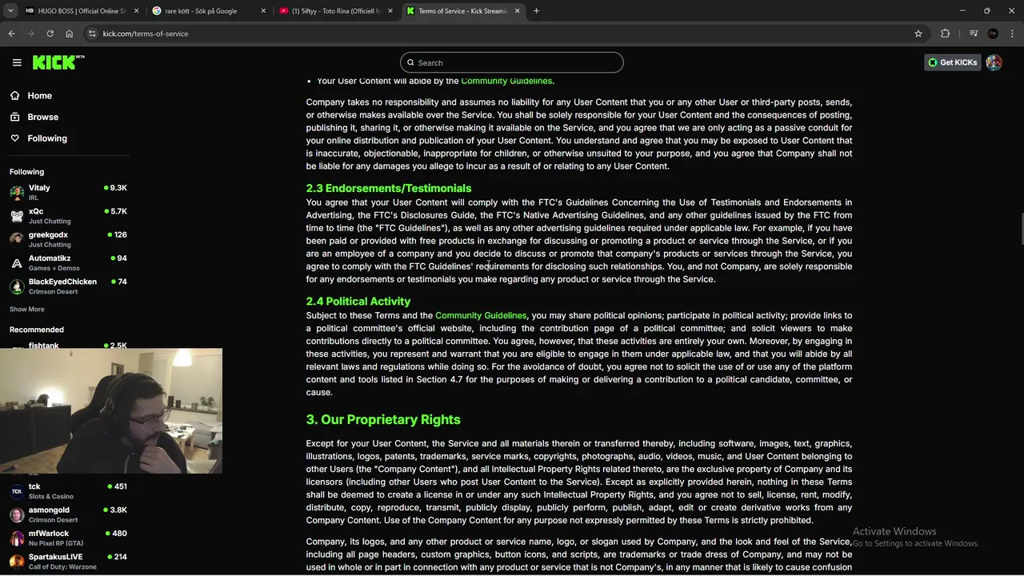Click the webcam overlay video
This screenshot has height=576, width=1024.
click(x=111, y=411)
